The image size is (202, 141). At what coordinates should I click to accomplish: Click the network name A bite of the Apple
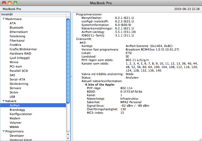click(x=100, y=85)
